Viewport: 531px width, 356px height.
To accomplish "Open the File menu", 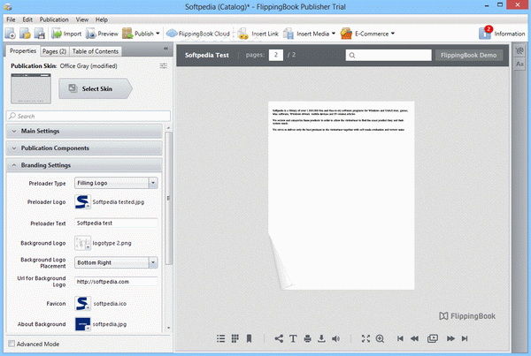I will pyautogui.click(x=11, y=19).
